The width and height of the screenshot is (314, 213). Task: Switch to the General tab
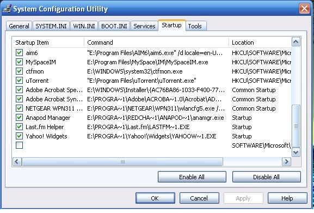click(x=19, y=26)
